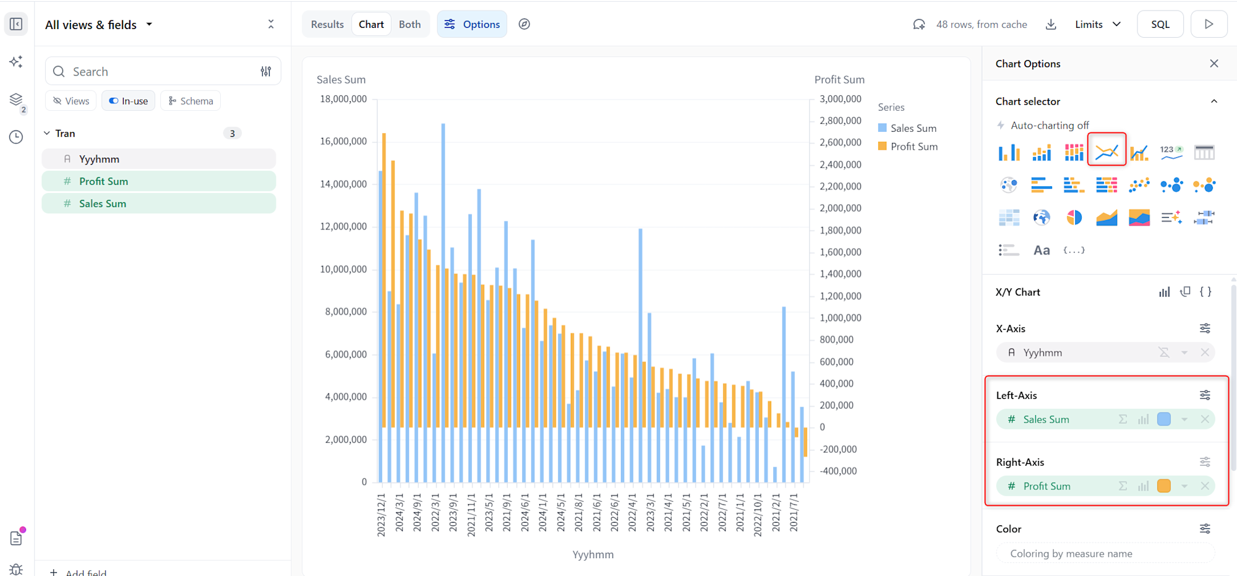Choose the scatter plot chart icon

pyautogui.click(x=1139, y=184)
